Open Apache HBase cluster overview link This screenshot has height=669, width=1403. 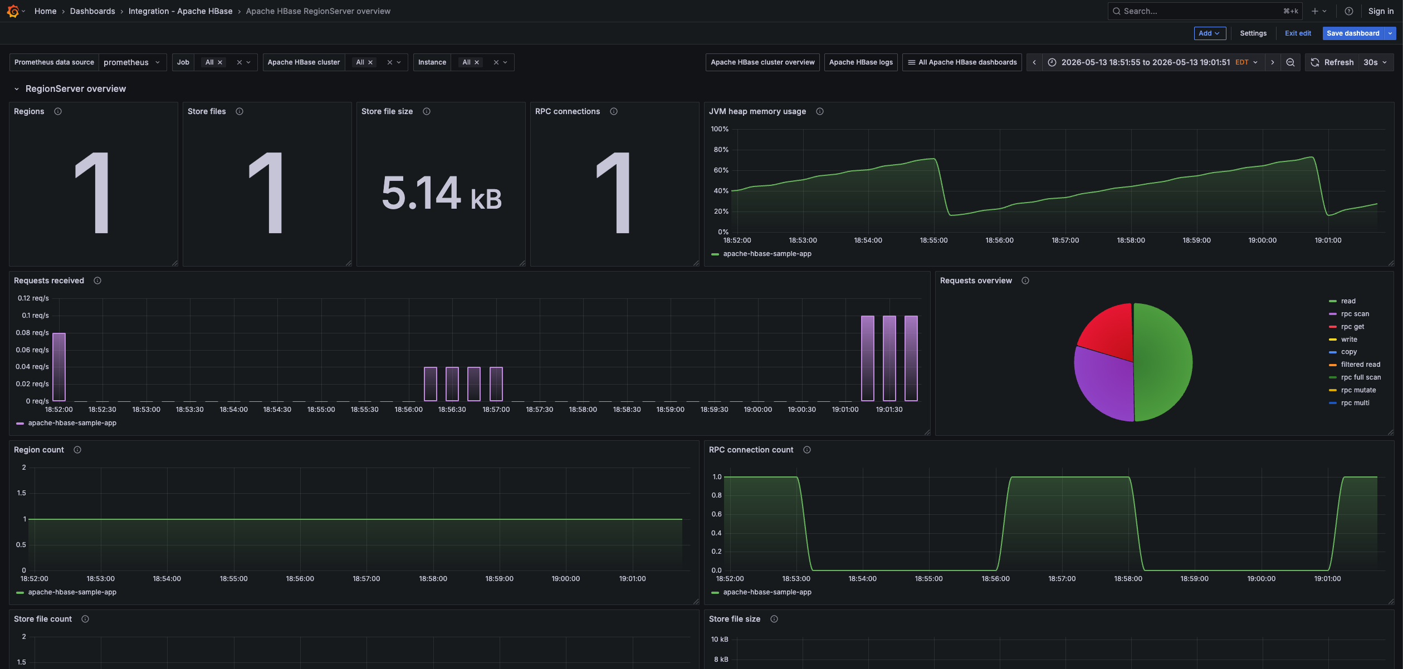(762, 62)
